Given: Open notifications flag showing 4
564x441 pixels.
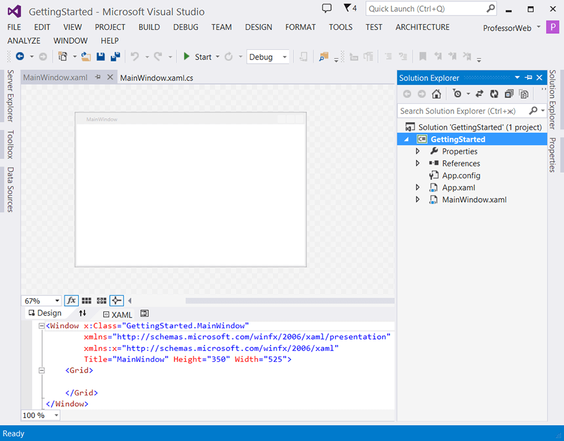Looking at the screenshot, I should (350, 8).
